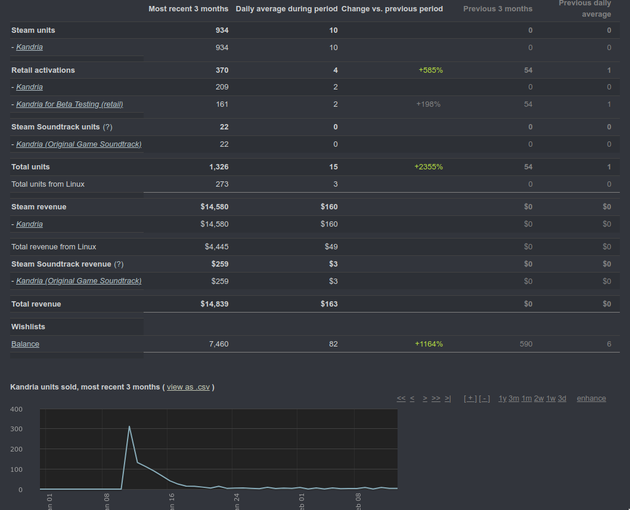The image size is (630, 510).
Task: Open Kandria link under Steam units
Action: (29, 47)
